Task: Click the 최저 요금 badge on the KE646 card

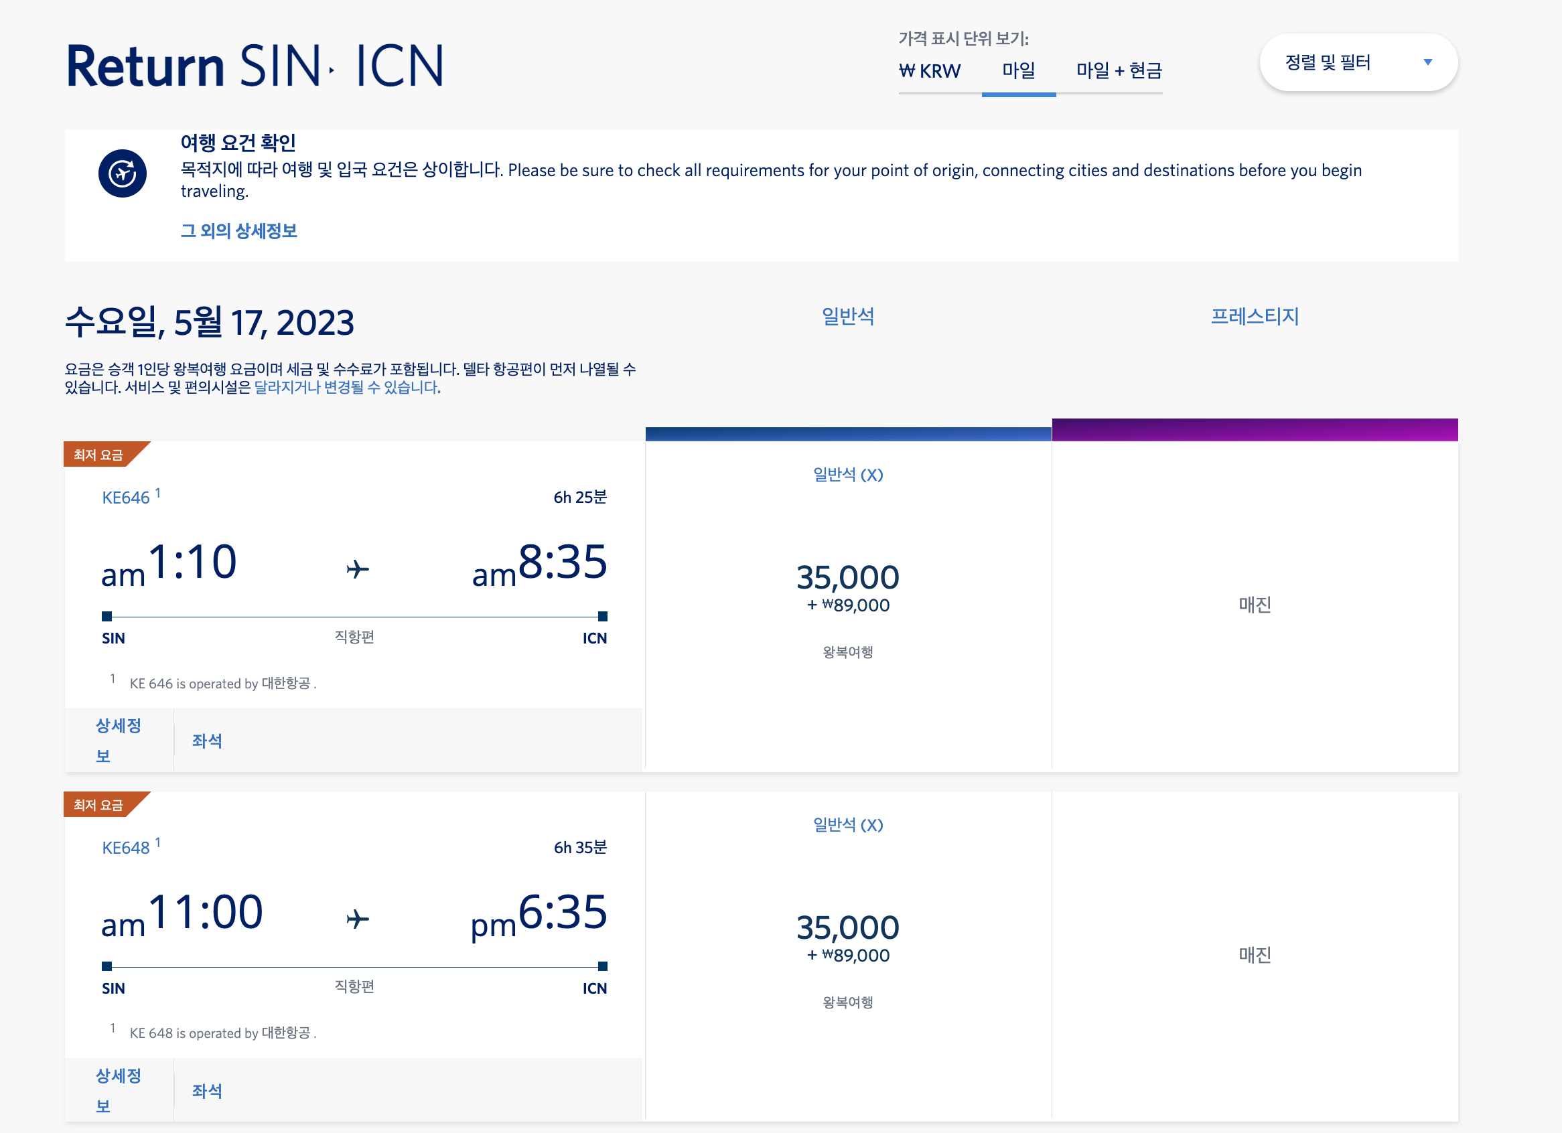Action: (99, 455)
